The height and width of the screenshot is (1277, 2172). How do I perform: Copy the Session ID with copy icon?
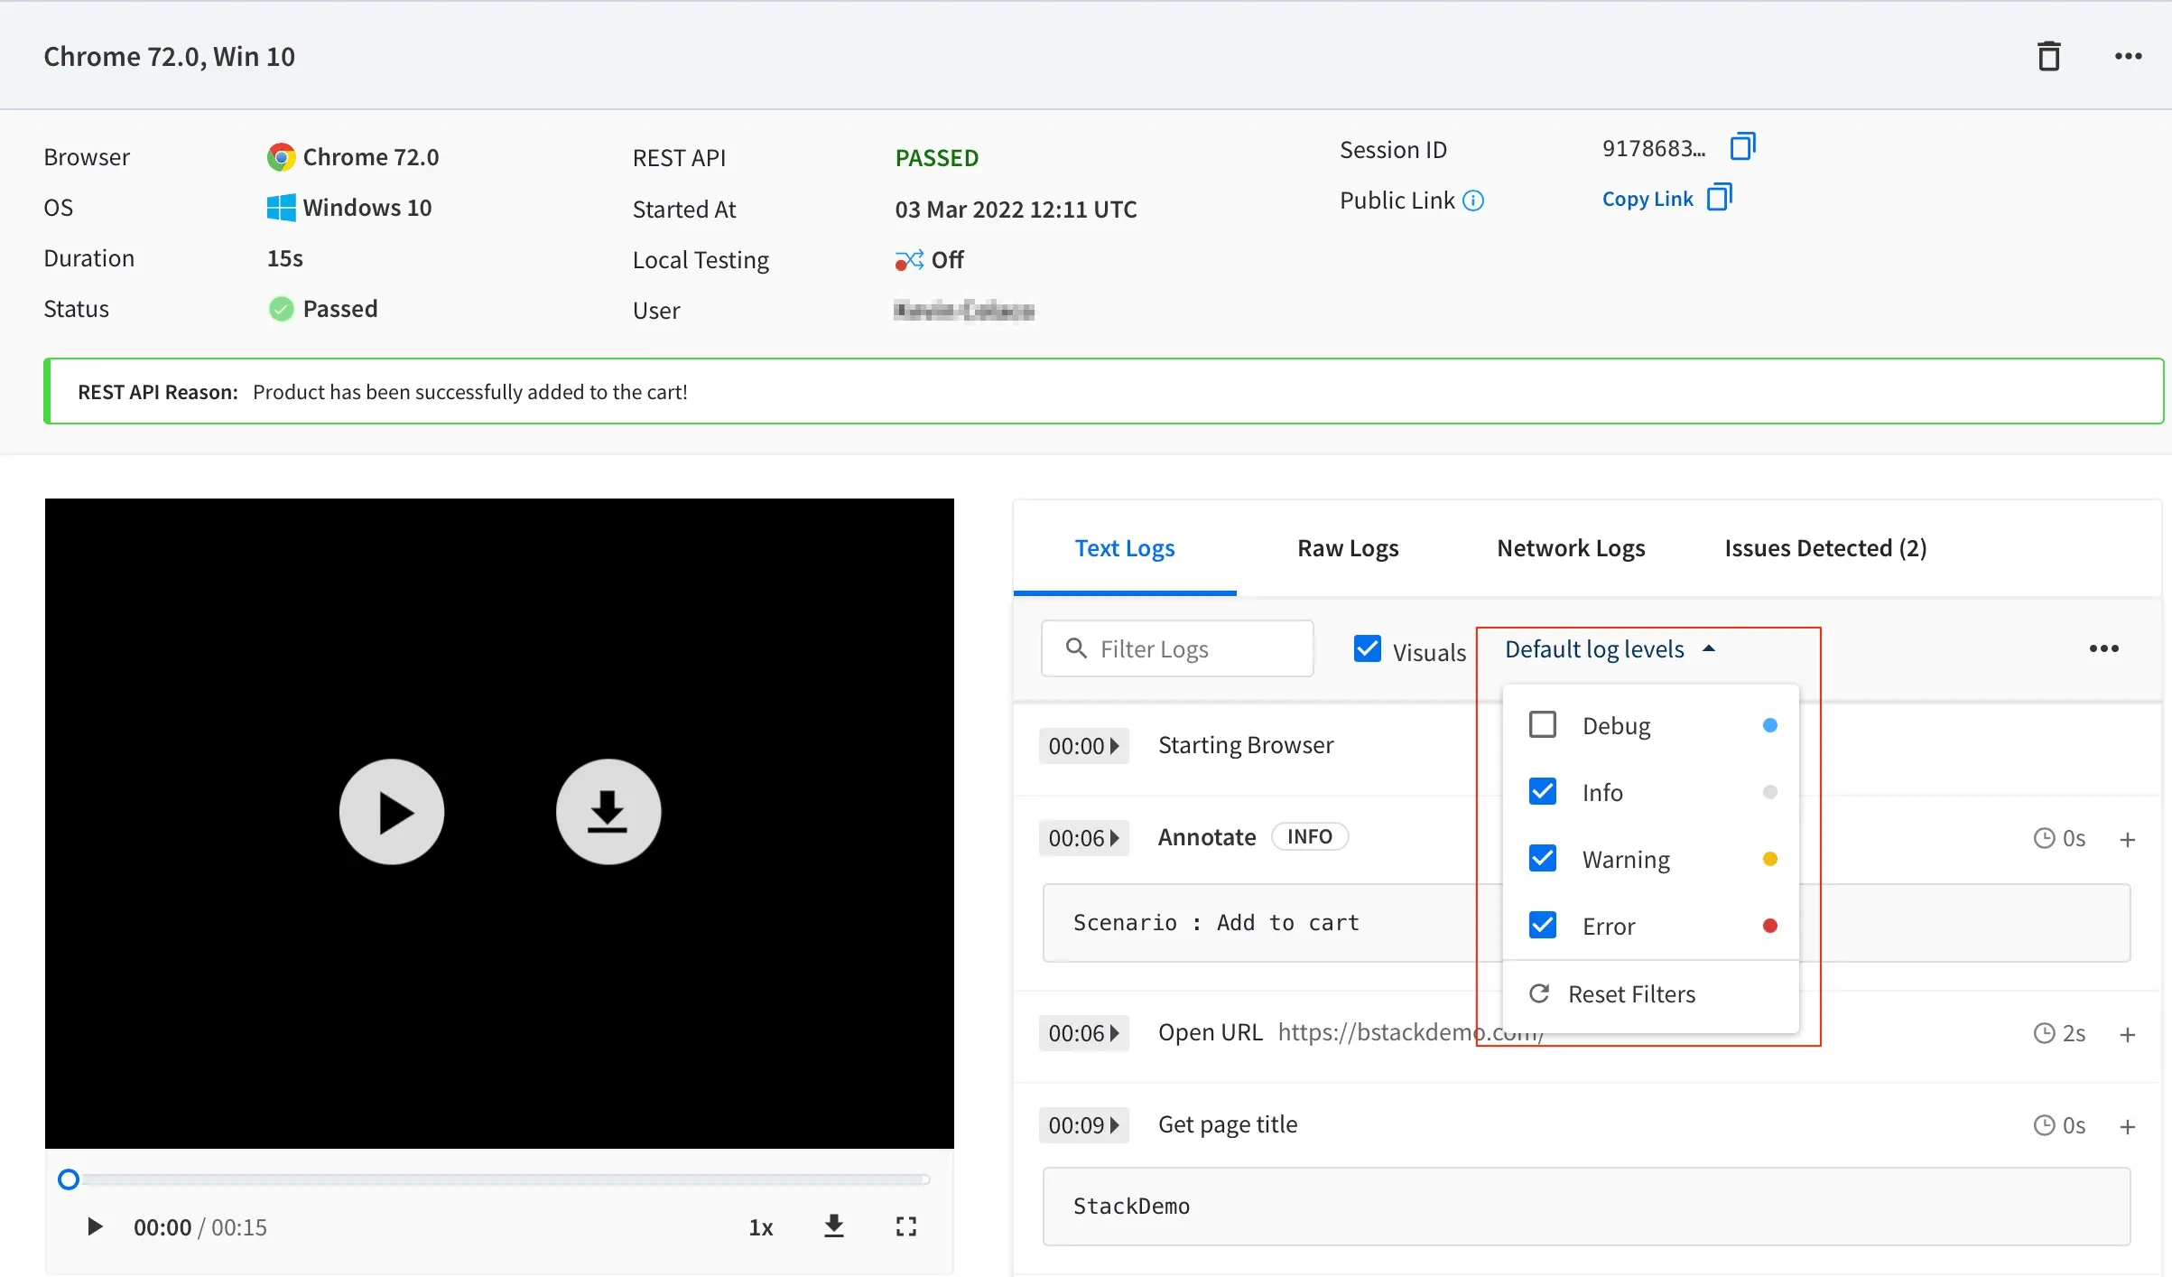coord(1742,147)
